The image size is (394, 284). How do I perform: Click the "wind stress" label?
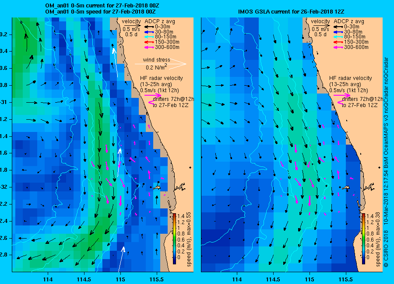tap(157, 60)
